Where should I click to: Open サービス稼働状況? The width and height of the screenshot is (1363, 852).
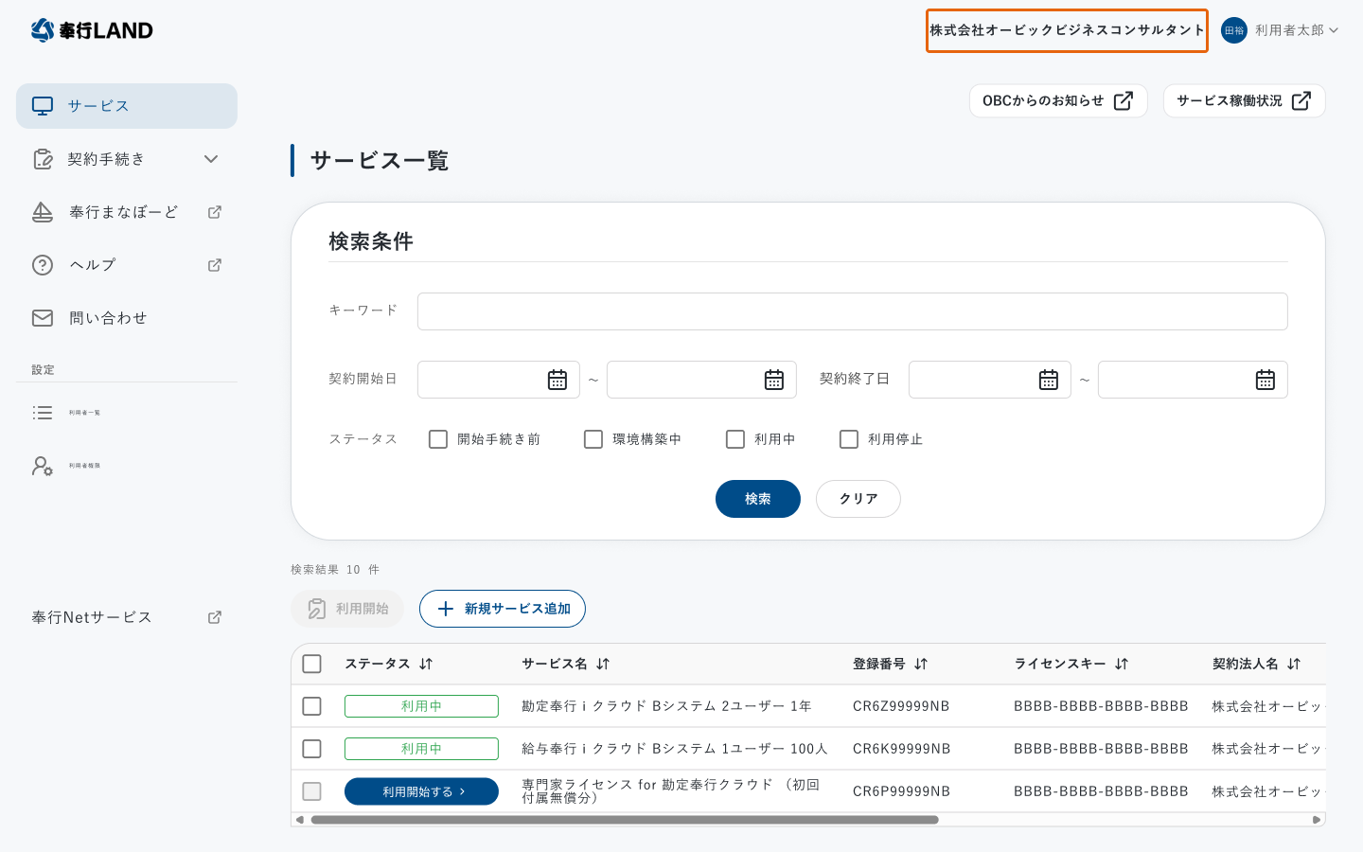[x=1244, y=100]
